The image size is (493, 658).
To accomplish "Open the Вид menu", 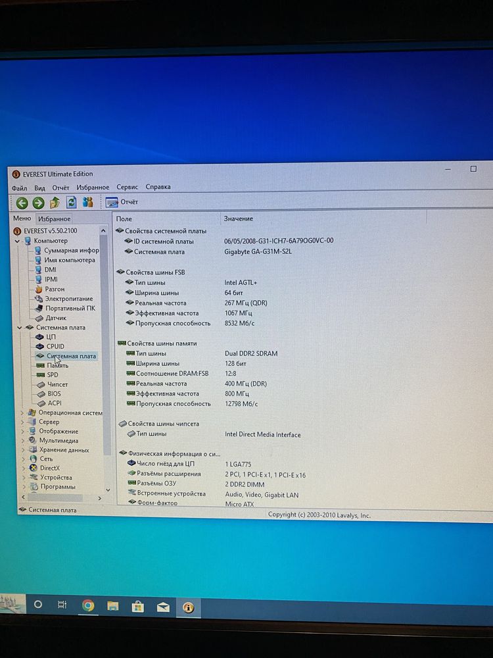I will (39, 188).
